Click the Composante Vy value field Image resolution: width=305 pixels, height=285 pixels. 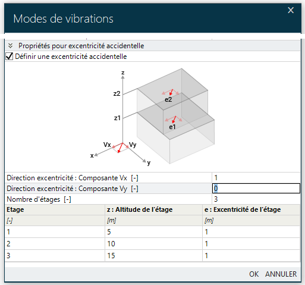pos(256,189)
